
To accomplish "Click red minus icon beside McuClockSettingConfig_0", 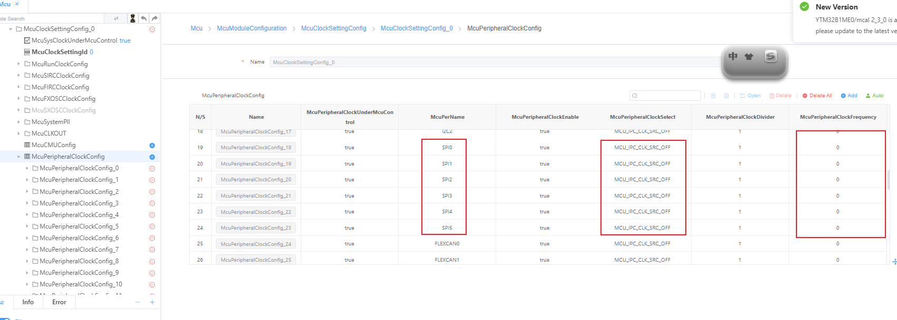I will [x=152, y=29].
